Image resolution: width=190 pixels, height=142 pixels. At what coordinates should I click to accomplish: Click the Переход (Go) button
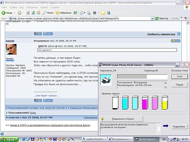coord(162,18)
